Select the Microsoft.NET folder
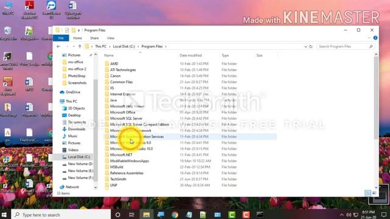This screenshot has height=219, width=390. [x=121, y=155]
